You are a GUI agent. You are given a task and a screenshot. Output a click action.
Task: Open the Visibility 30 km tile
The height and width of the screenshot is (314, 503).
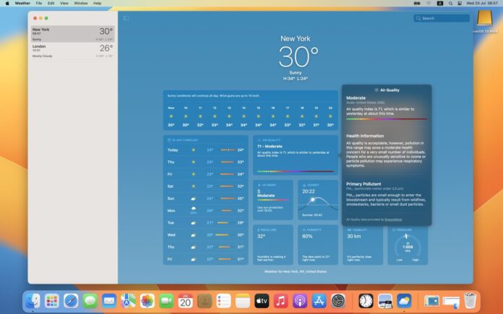[x=363, y=245]
